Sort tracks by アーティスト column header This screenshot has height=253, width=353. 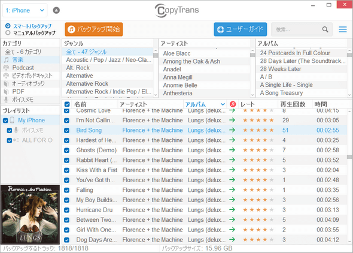point(133,104)
